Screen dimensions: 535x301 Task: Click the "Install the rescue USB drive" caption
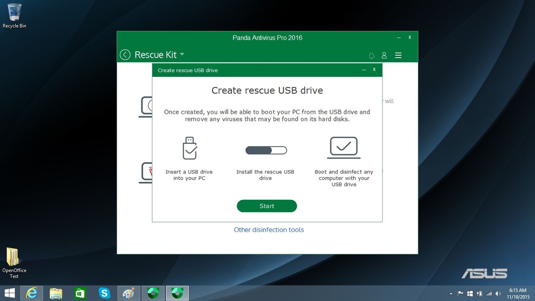pos(265,175)
